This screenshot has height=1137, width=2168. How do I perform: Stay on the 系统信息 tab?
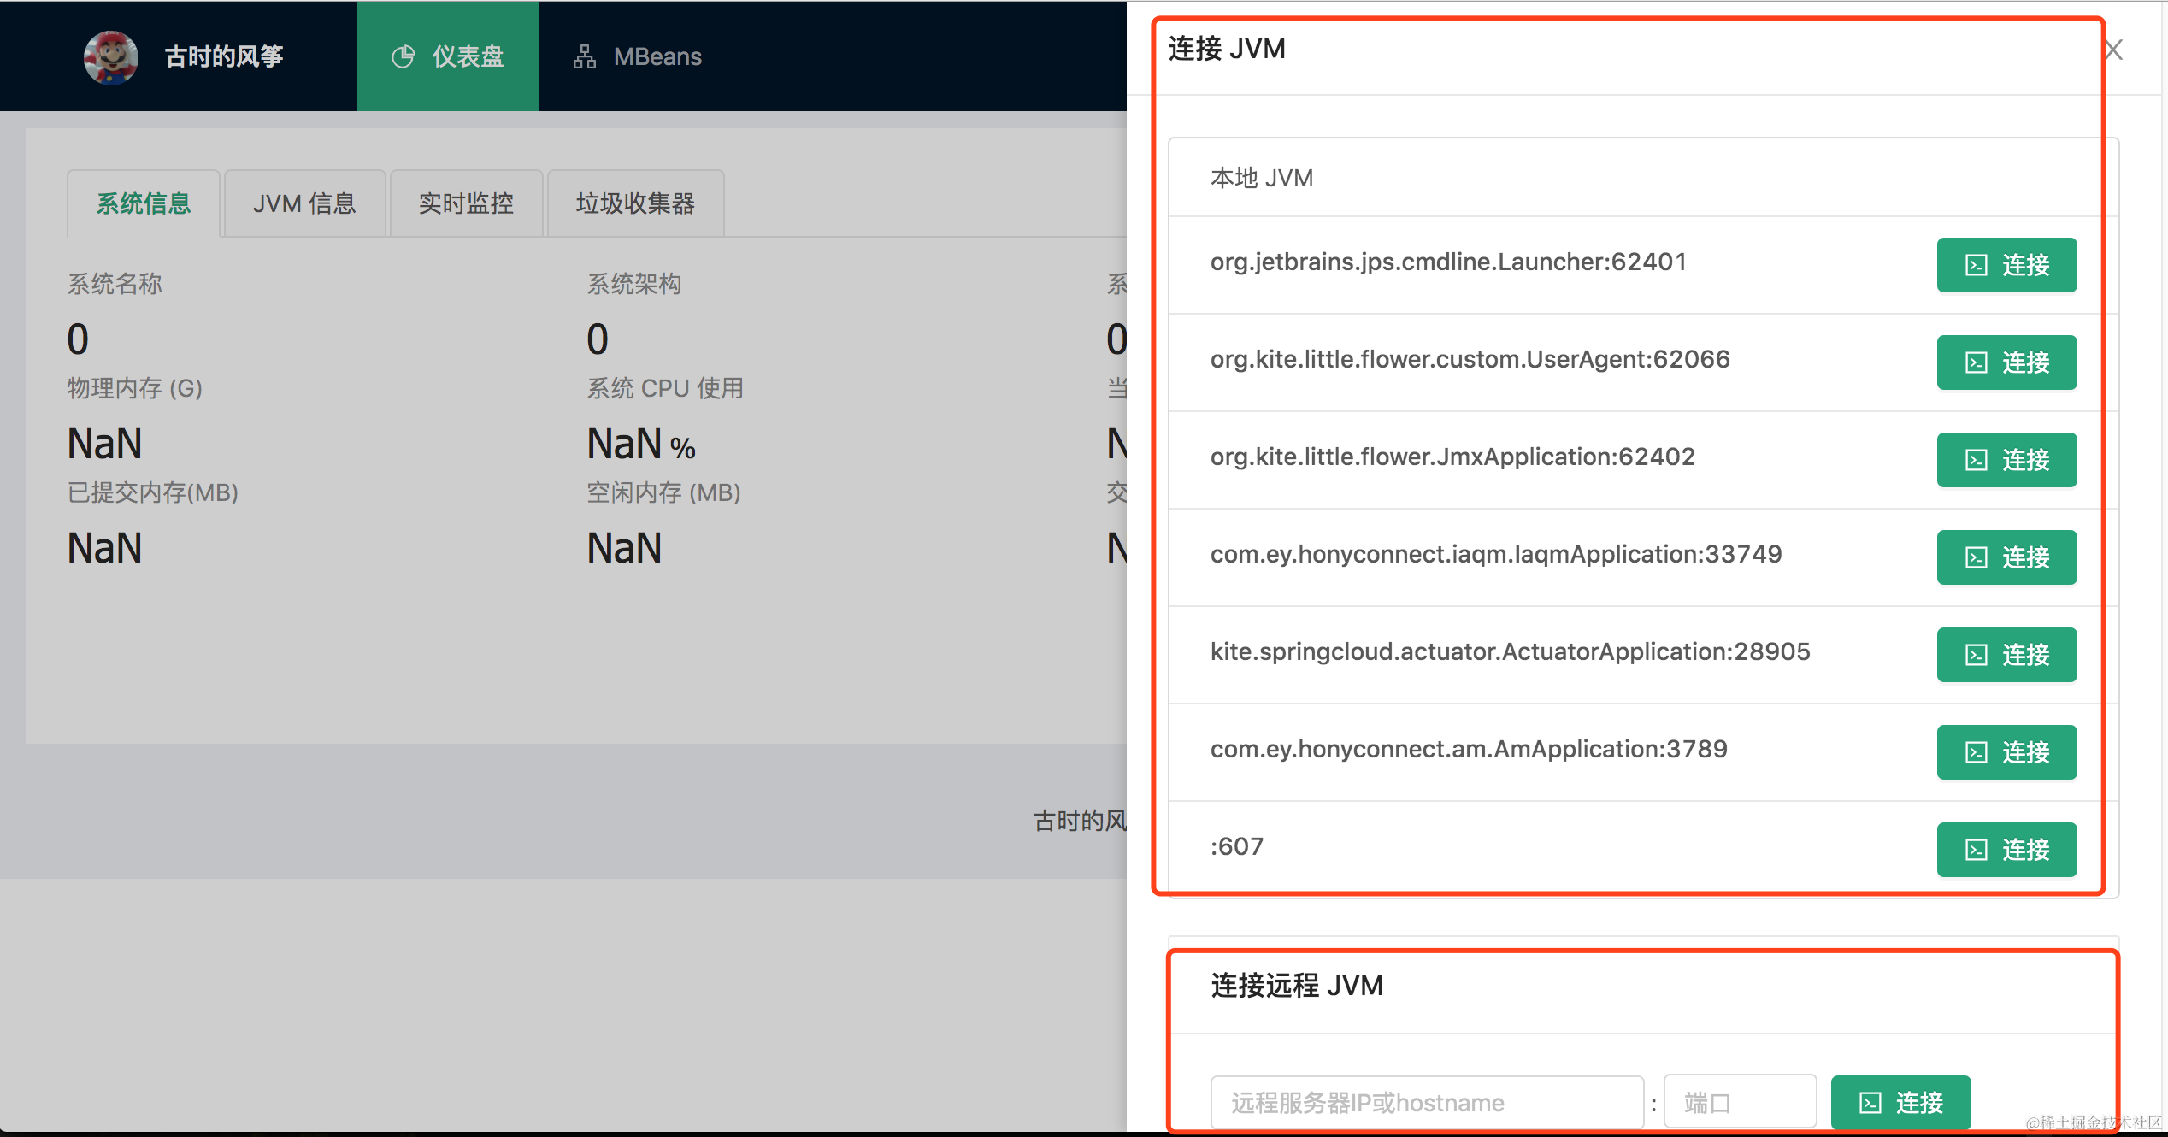point(143,203)
